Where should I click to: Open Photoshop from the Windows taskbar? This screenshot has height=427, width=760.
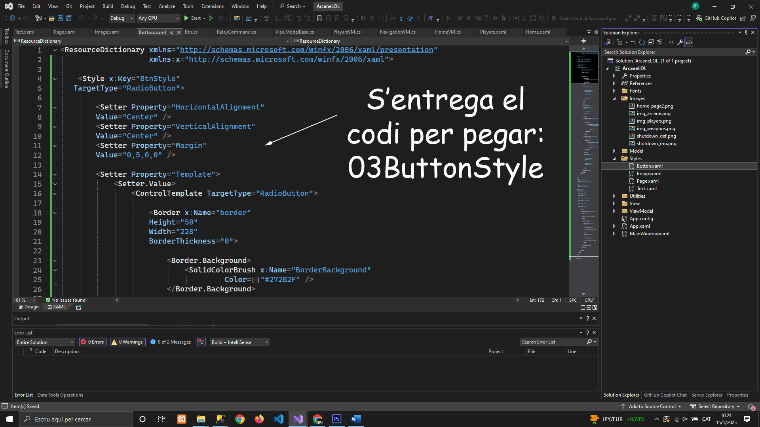(x=337, y=419)
